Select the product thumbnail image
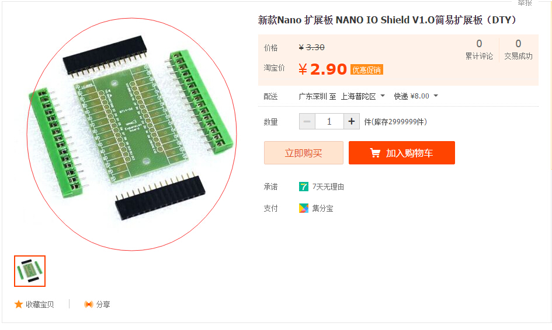Viewport: 552px width, 330px height. coord(30,271)
